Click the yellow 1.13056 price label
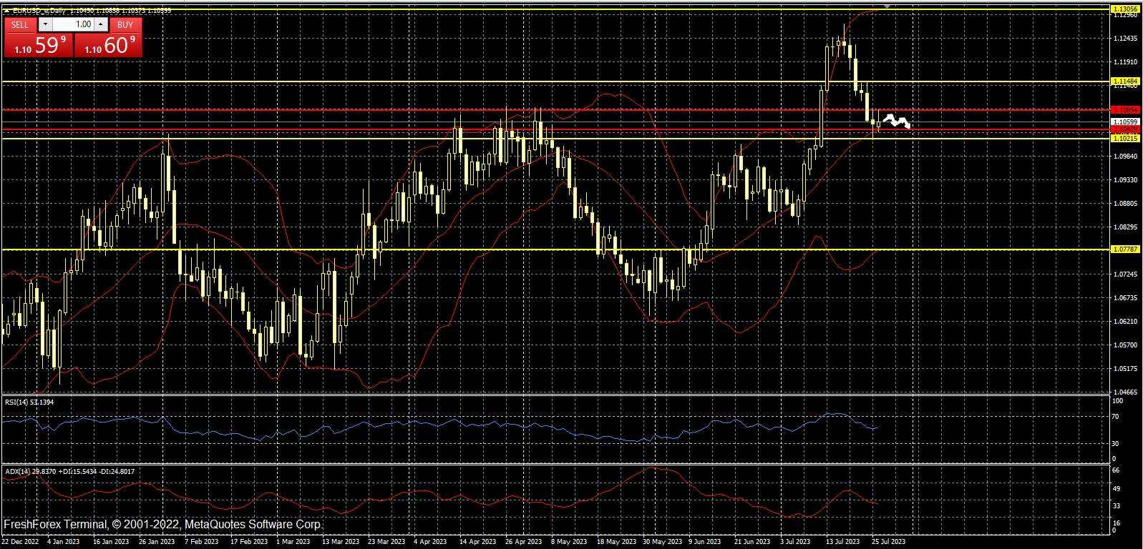The width and height of the screenshot is (1143, 549). (x=1124, y=9)
